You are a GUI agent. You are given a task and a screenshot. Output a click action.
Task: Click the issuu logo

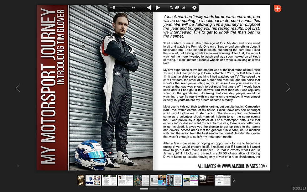[x=299, y=188]
